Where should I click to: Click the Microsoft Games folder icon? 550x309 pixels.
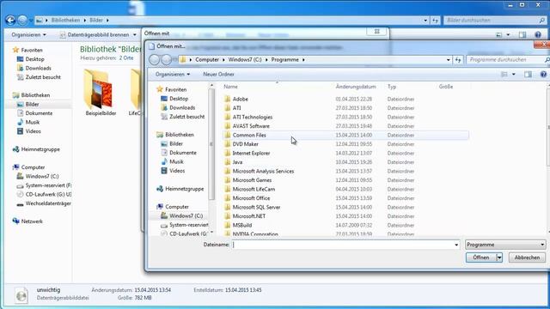click(227, 180)
